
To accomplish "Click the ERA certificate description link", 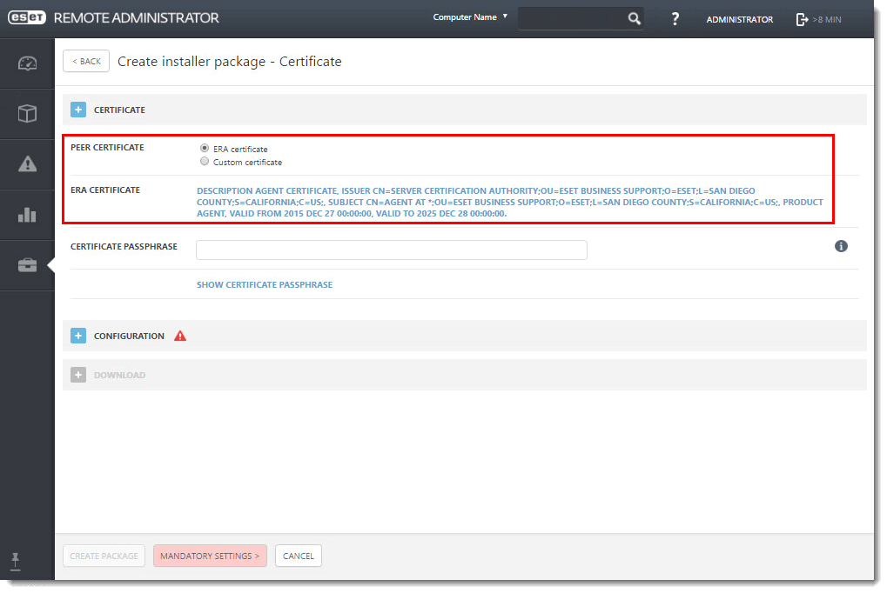I will coord(510,203).
